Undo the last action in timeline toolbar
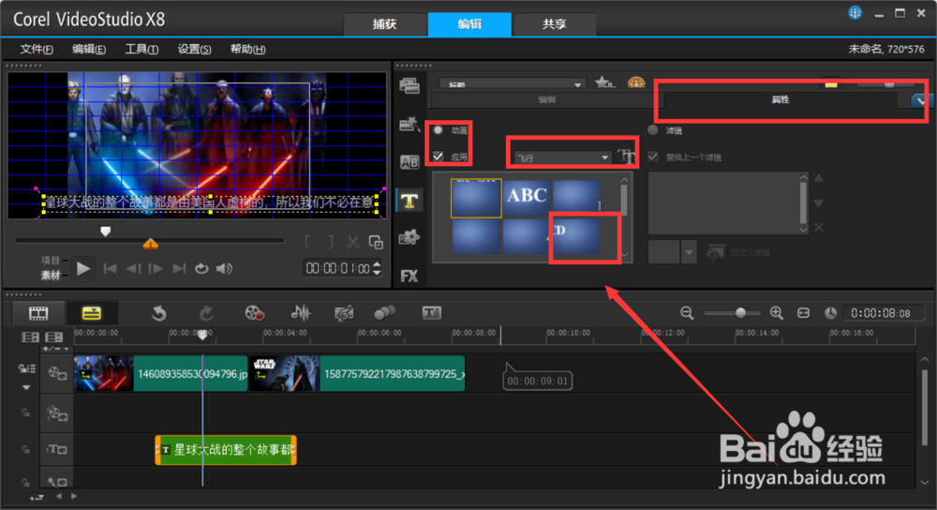 click(x=159, y=313)
